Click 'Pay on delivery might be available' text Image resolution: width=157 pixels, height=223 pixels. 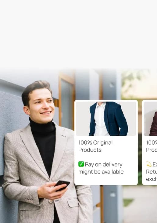[x=101, y=168]
